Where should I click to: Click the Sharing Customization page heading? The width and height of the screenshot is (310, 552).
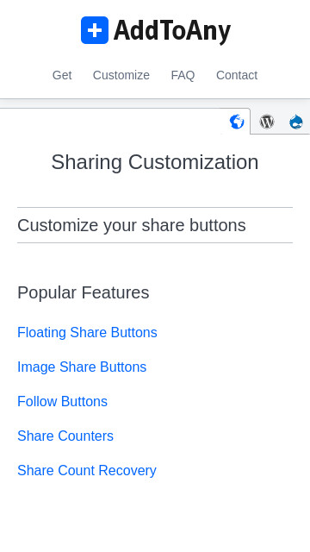click(x=155, y=162)
